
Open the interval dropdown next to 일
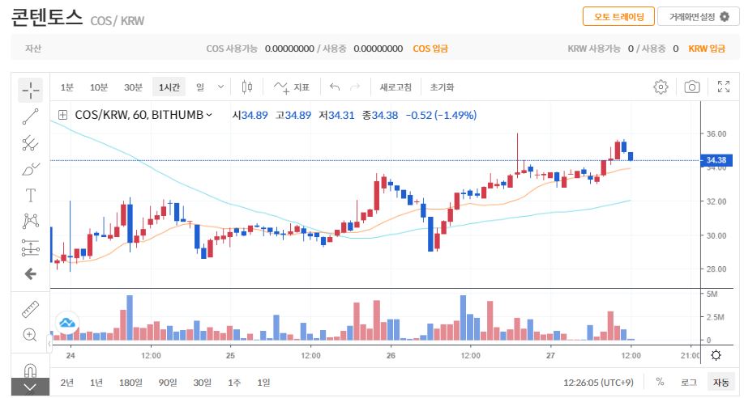[x=220, y=87]
